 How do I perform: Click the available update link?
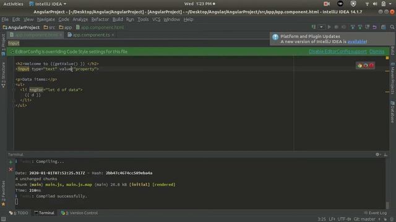(357, 42)
